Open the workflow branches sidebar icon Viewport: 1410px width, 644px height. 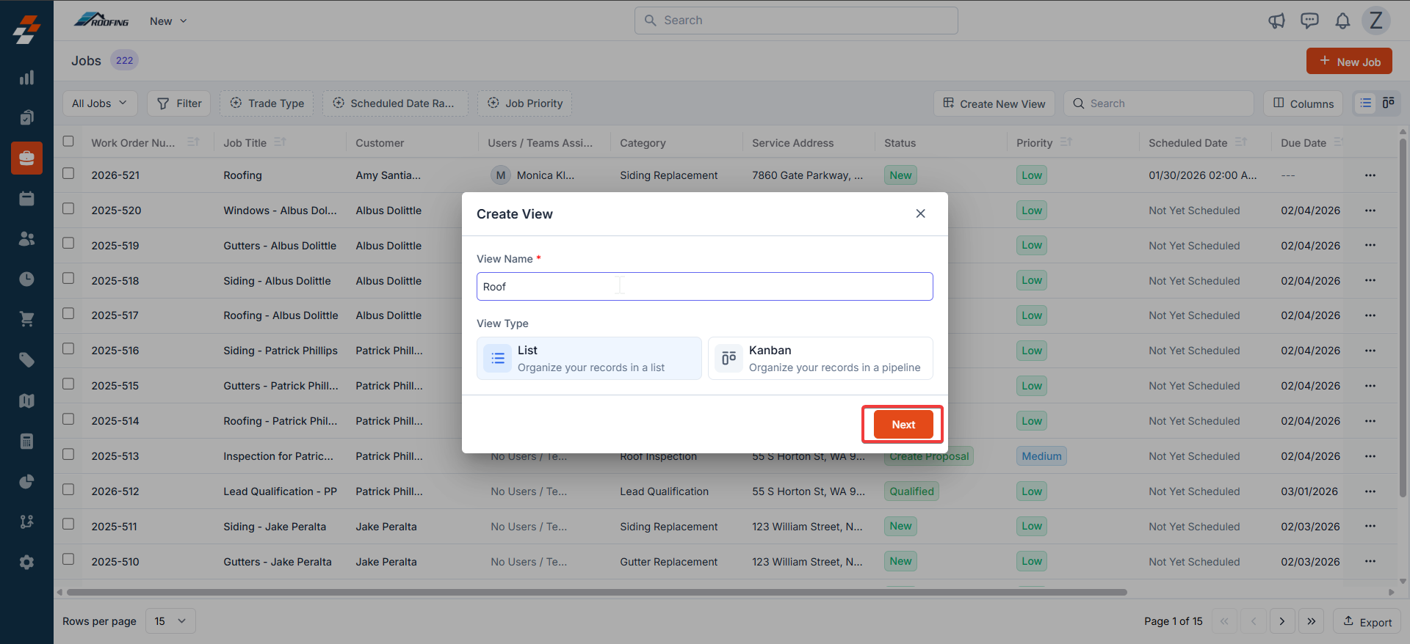click(26, 522)
